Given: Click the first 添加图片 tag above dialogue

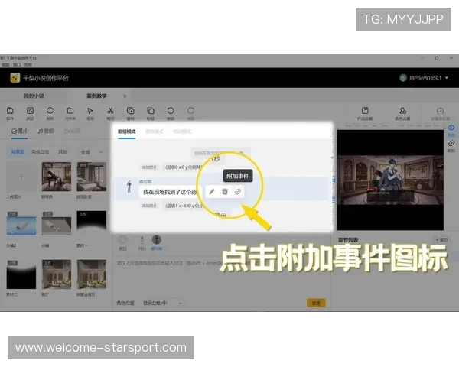Looking at the screenshot, I should 149,167.
